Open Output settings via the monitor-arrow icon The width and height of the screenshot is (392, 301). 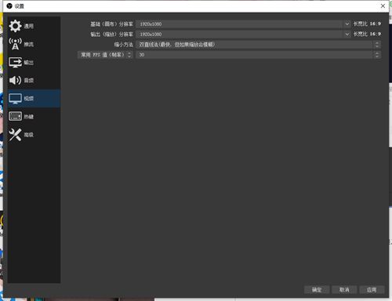[x=15, y=62]
